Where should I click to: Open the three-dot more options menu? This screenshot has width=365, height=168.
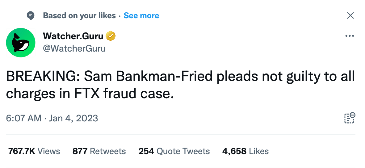[x=350, y=36]
